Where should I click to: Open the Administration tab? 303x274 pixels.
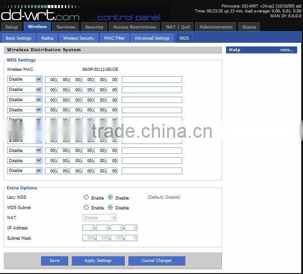pos(216,27)
